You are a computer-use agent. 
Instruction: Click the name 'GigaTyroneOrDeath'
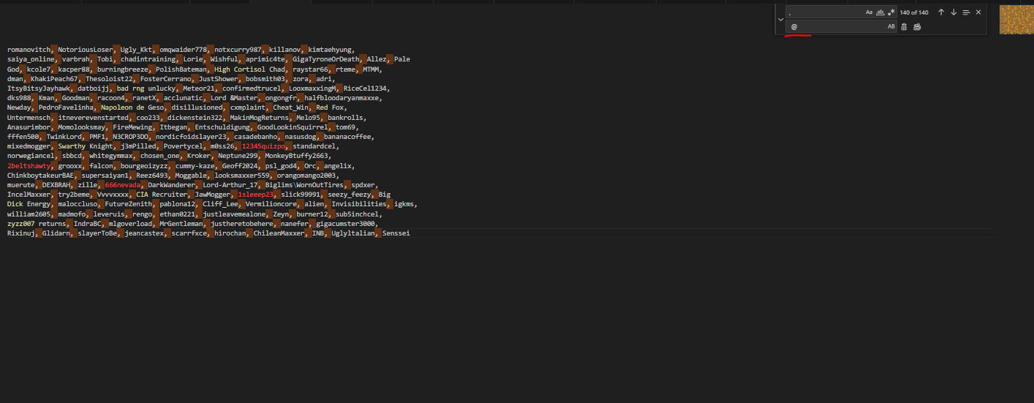pos(326,59)
